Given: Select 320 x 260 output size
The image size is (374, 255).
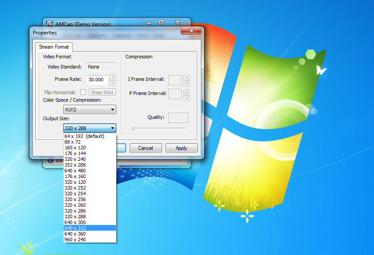Looking at the screenshot, I should (x=90, y=205).
